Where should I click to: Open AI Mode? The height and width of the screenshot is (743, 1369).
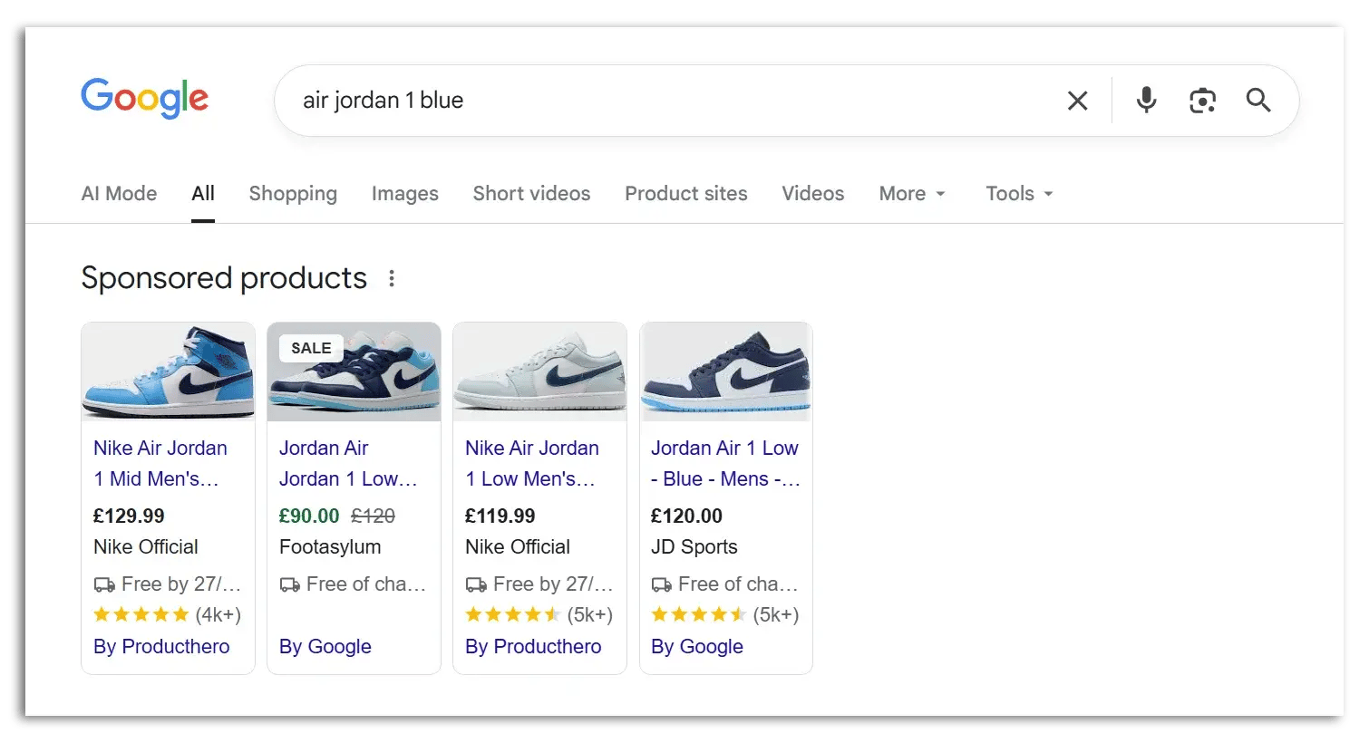coord(119,193)
